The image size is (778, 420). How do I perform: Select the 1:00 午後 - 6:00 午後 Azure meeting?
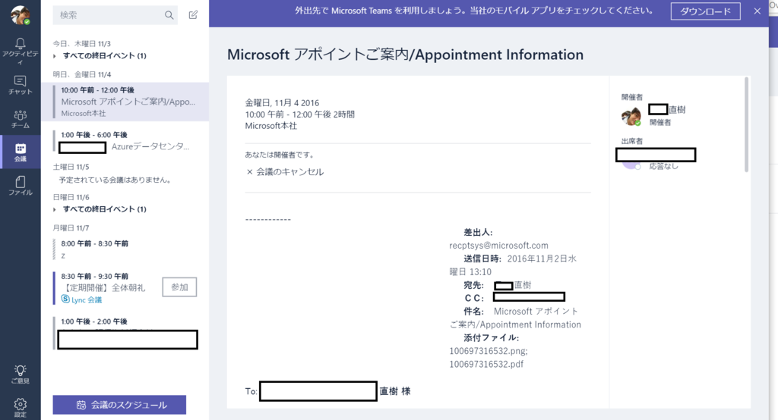(125, 141)
